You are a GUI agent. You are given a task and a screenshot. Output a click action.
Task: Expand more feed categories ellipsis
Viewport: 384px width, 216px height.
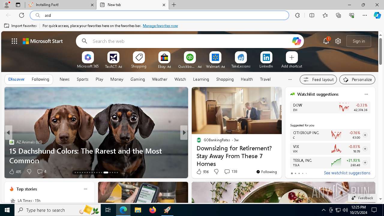pyautogui.click(x=290, y=79)
